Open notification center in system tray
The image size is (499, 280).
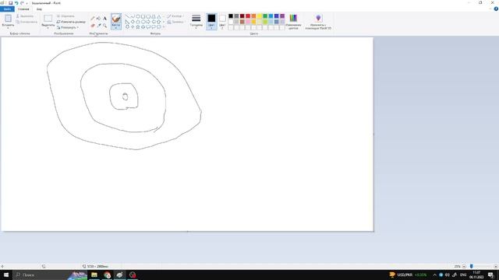(490, 275)
